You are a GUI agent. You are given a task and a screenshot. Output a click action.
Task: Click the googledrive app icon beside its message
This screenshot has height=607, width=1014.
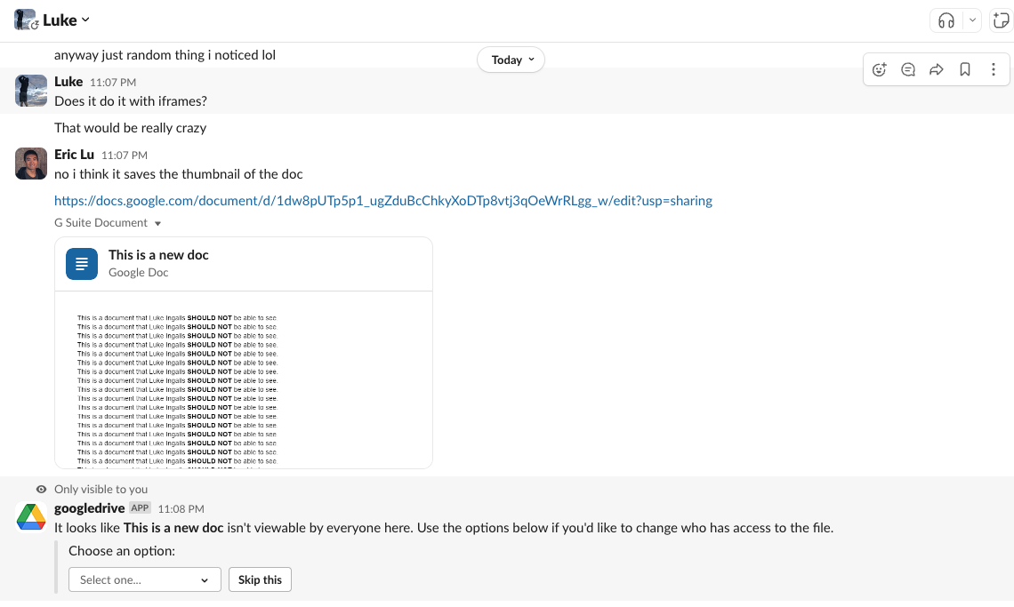point(30,515)
